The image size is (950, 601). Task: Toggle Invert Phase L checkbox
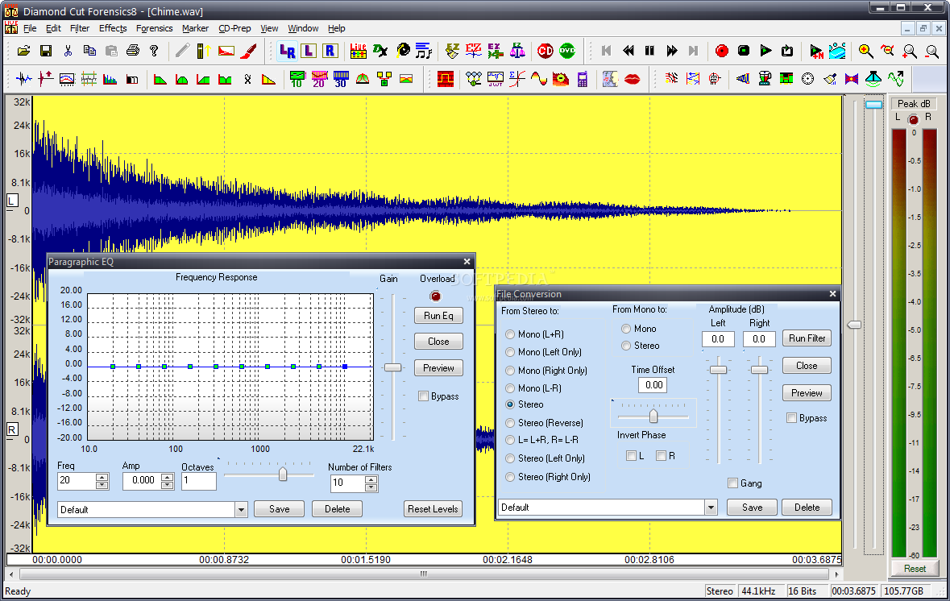click(631, 456)
